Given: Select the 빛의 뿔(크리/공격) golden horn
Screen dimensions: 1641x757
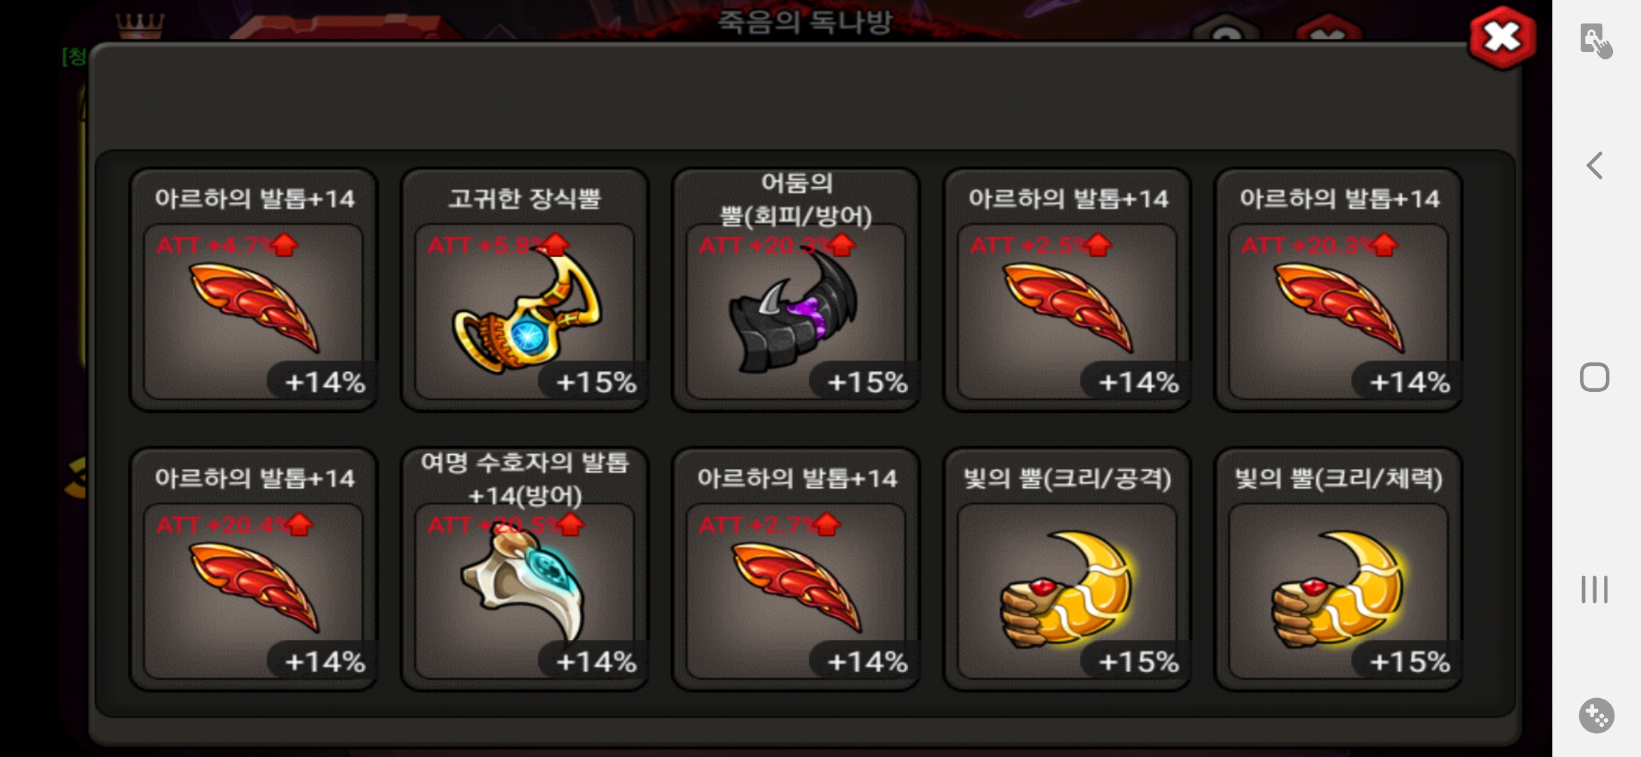Looking at the screenshot, I should pyautogui.click(x=1067, y=569).
